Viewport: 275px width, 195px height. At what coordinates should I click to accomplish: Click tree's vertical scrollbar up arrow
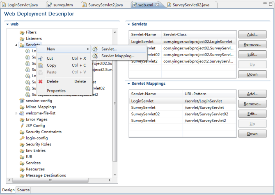pyautogui.click(x=115, y=32)
